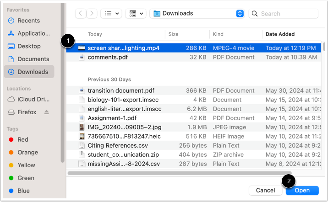Select Documents in the sidebar
328x202 pixels.
pos(29,59)
